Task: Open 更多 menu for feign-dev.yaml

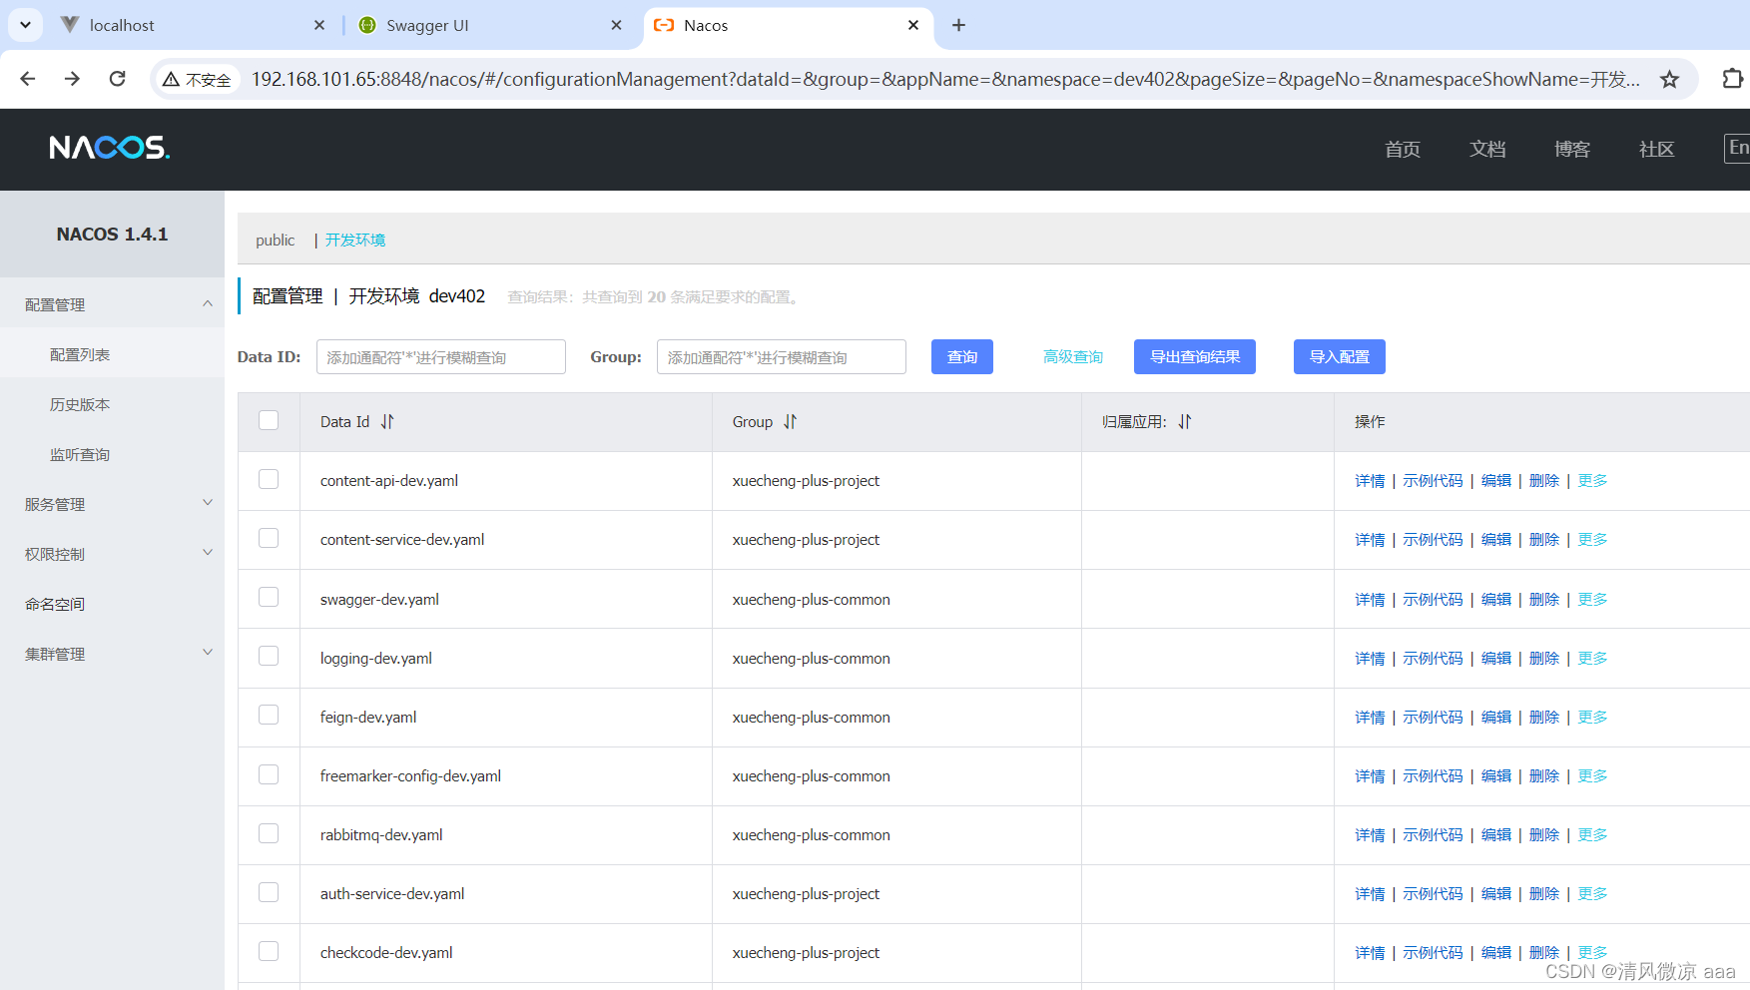Action: click(1592, 718)
